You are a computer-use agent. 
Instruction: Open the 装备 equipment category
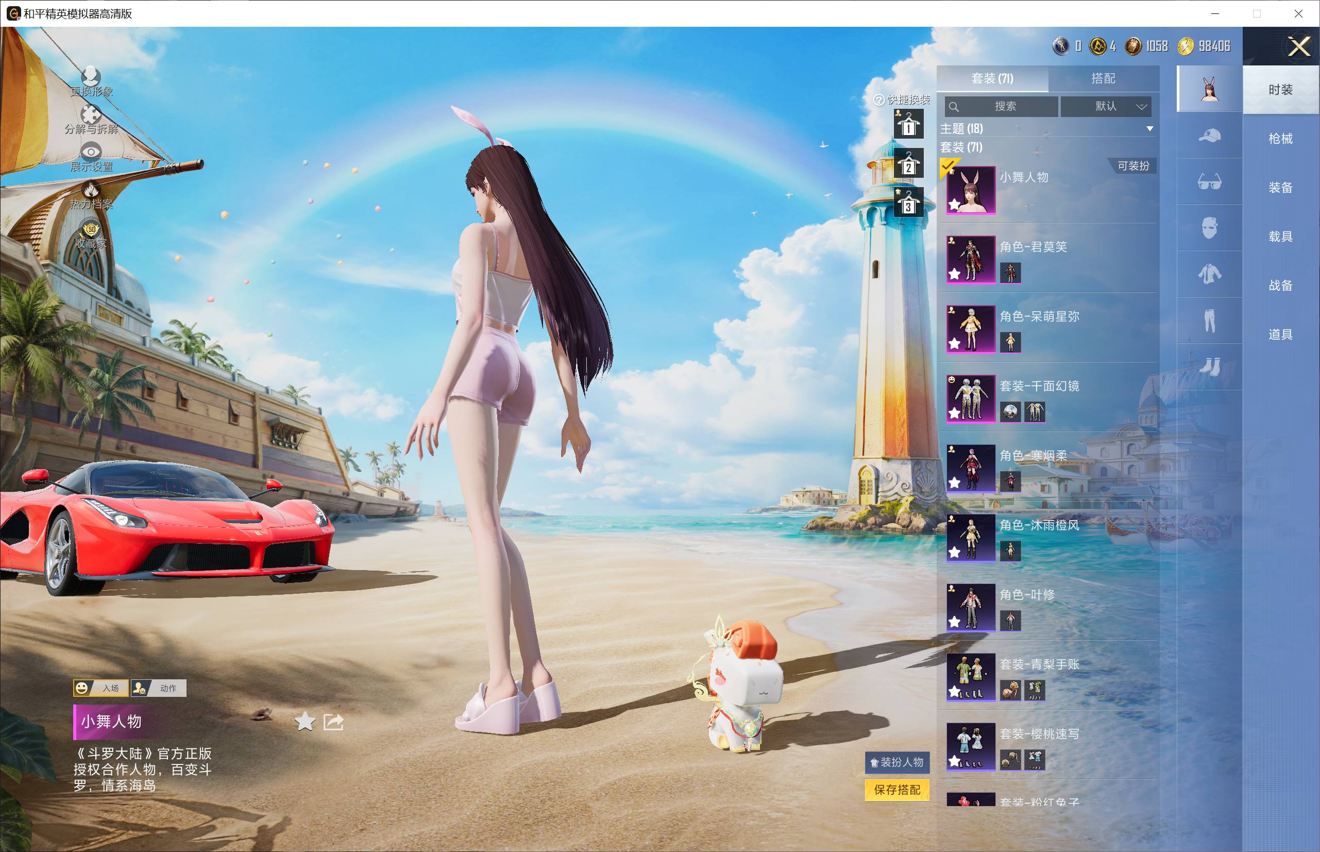[x=1281, y=188]
